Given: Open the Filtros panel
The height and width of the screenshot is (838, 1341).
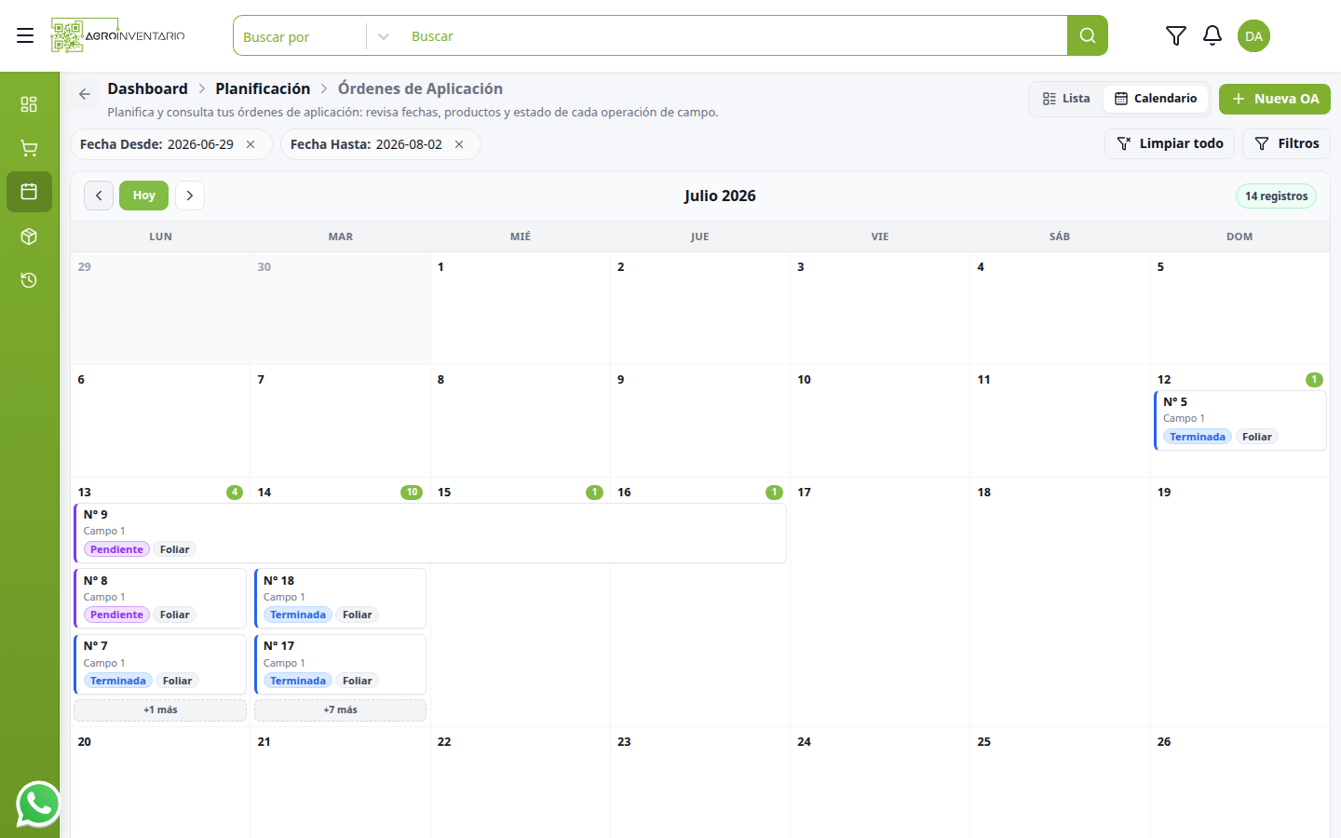Looking at the screenshot, I should point(1286,143).
